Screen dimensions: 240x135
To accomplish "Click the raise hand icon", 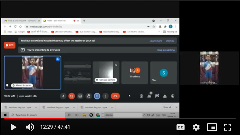I will (89, 96).
